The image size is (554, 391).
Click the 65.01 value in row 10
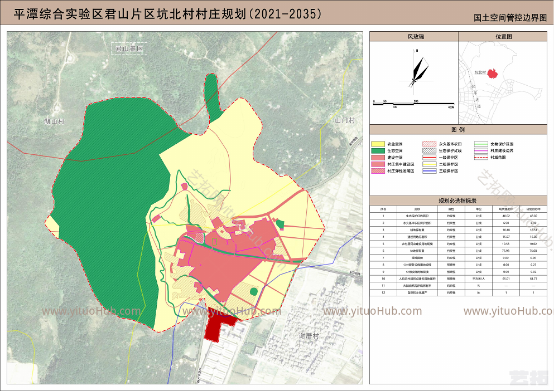[x=506, y=279]
